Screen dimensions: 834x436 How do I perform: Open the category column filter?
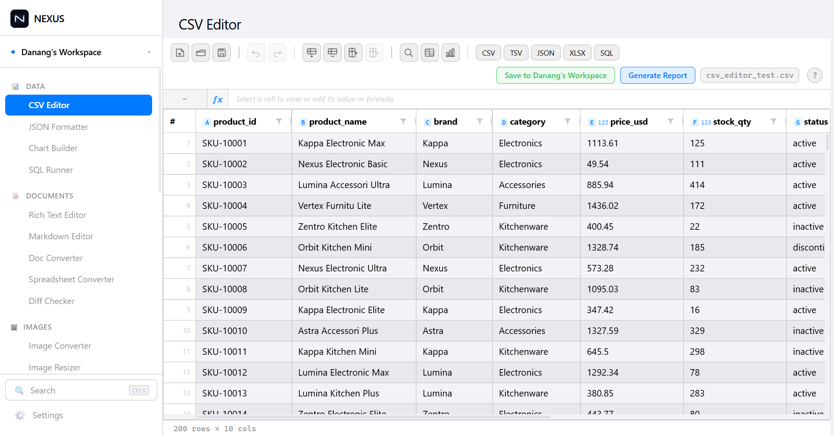568,122
